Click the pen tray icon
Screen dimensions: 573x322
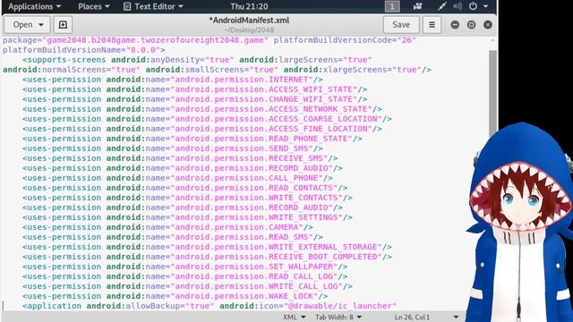pos(441,6)
